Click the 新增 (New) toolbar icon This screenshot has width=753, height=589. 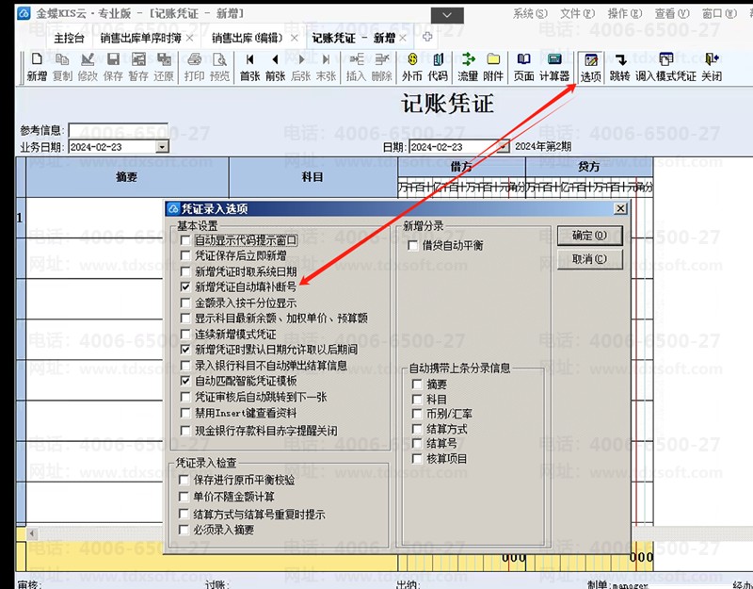tap(37, 67)
